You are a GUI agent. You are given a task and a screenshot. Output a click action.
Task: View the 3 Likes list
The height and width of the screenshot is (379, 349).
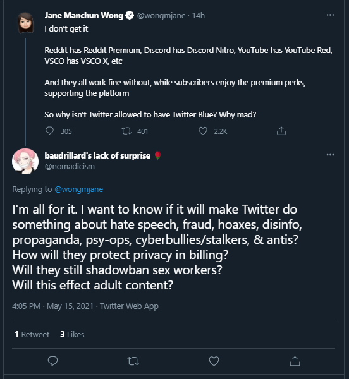[x=72, y=334]
